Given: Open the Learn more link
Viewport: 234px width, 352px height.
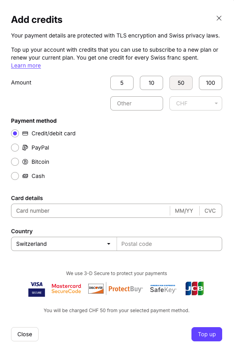Looking at the screenshot, I should pyautogui.click(x=26, y=66).
